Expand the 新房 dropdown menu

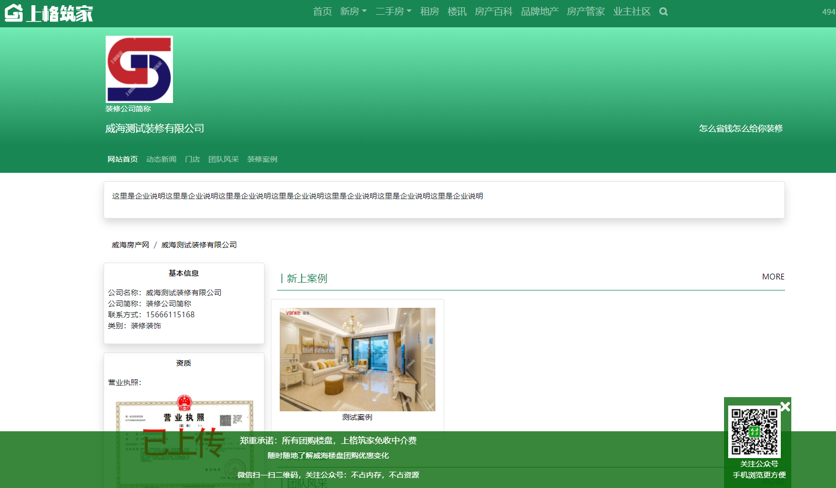coord(353,12)
